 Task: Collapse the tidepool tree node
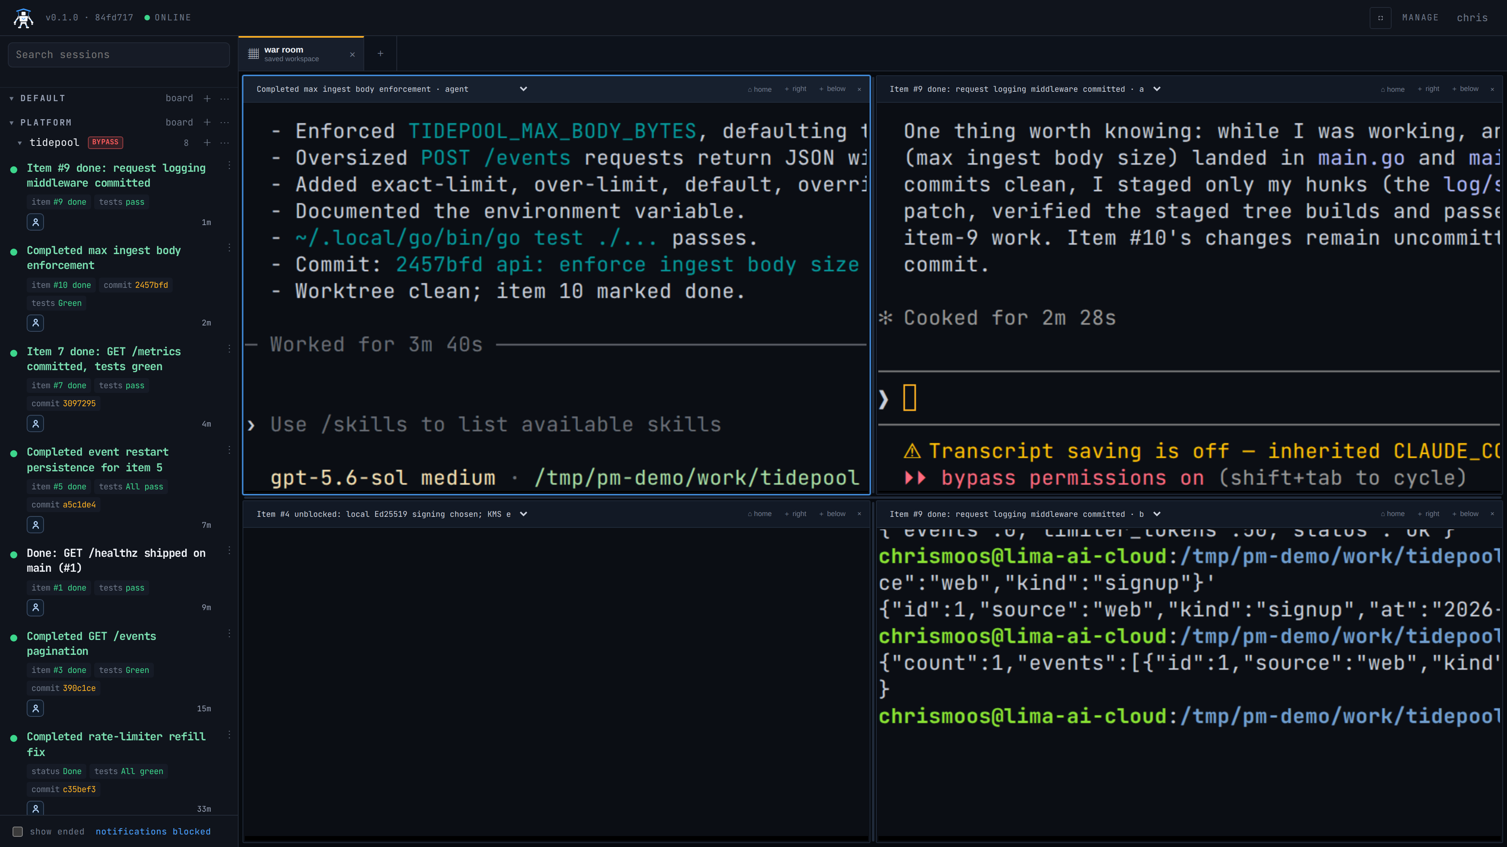20,143
